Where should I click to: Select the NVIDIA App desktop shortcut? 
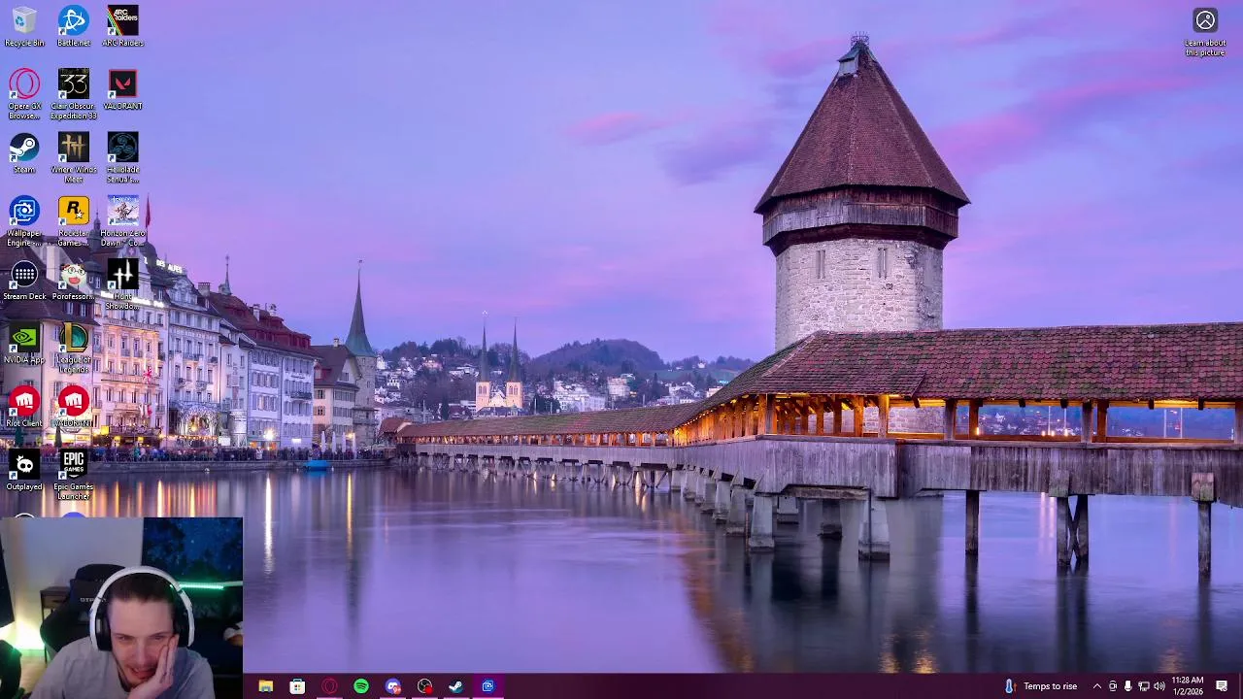tap(24, 344)
